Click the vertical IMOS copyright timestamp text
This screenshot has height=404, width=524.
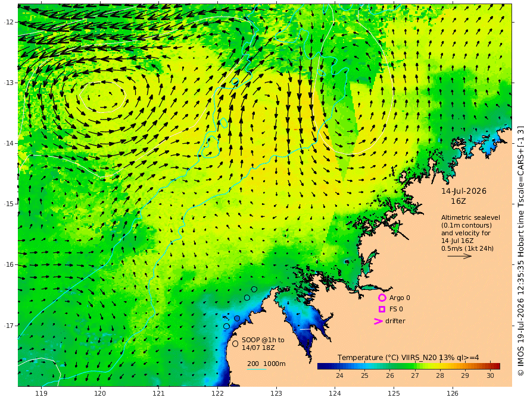[520, 250]
